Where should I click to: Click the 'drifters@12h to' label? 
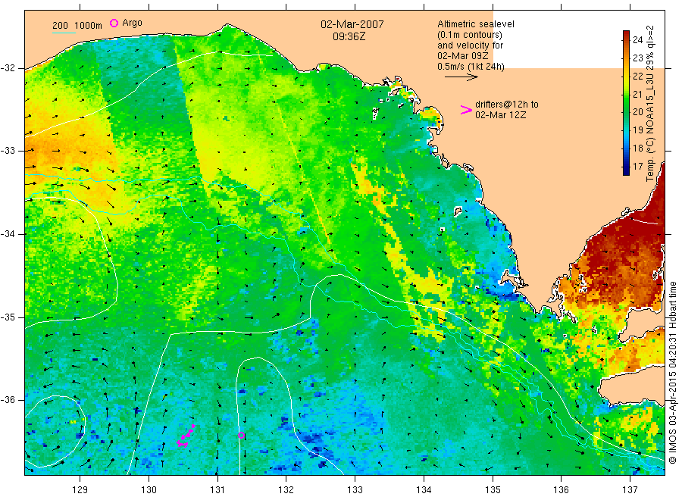(507, 105)
